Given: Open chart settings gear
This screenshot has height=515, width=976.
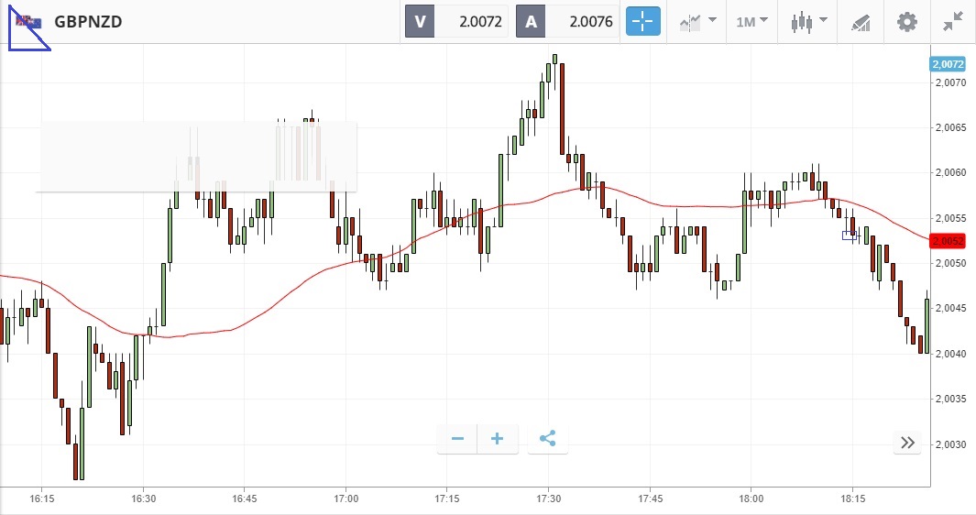Looking at the screenshot, I should 906,21.
